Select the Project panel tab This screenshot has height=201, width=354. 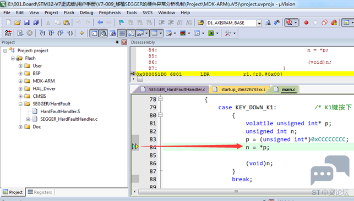click(13, 192)
